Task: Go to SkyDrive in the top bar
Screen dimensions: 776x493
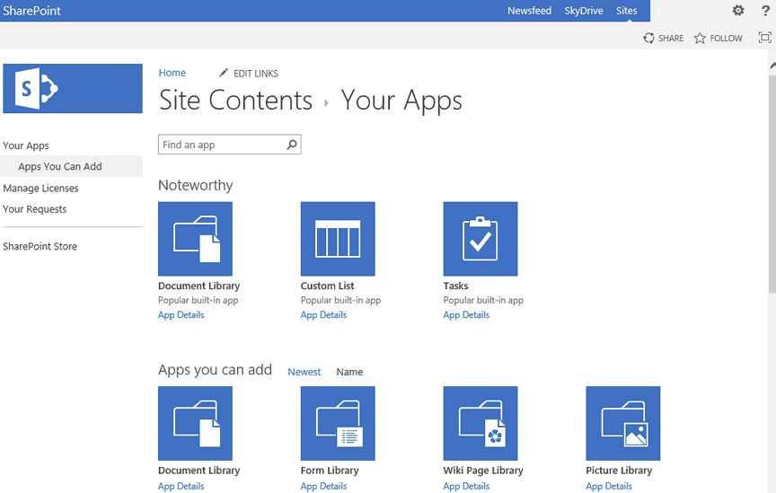Action: tap(584, 11)
